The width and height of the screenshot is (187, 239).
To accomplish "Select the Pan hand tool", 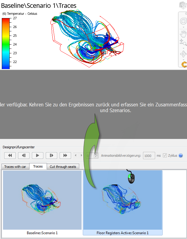I will [x=183, y=34].
